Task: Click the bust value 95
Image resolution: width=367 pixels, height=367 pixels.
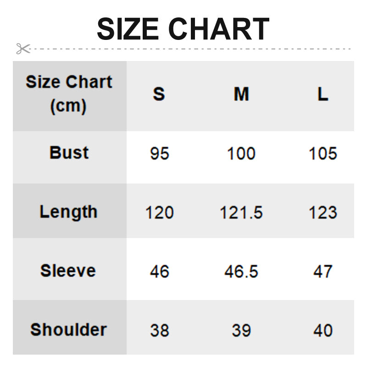Action: 160,154
